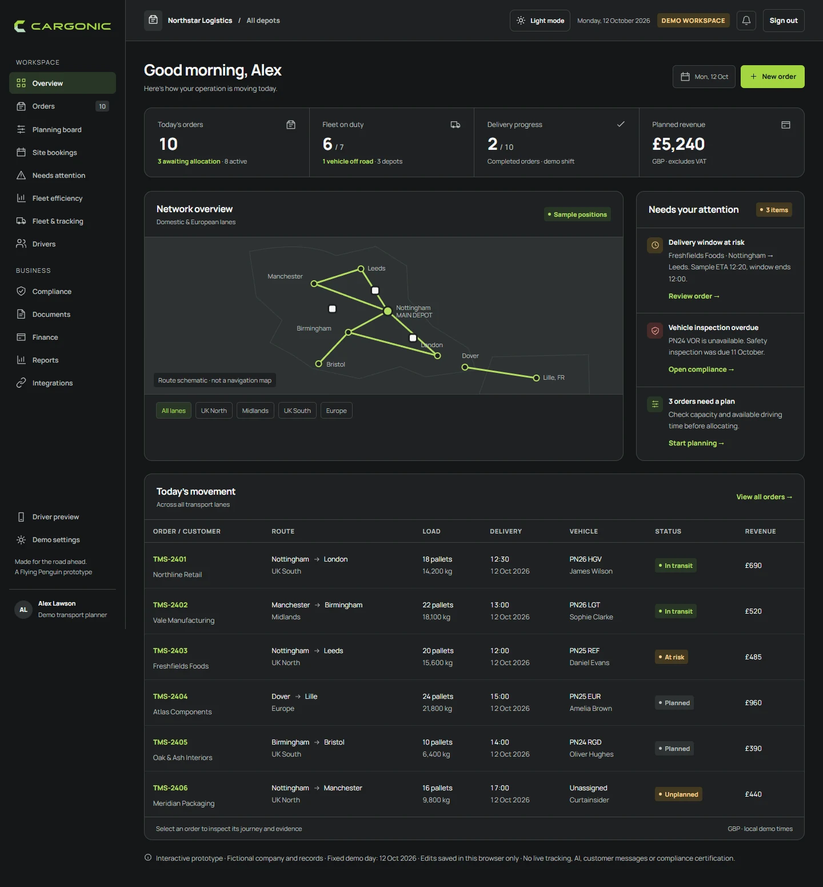The image size is (823, 887).
Task: Open Fleet efficiency in the sidebar
Action: click(x=62, y=198)
